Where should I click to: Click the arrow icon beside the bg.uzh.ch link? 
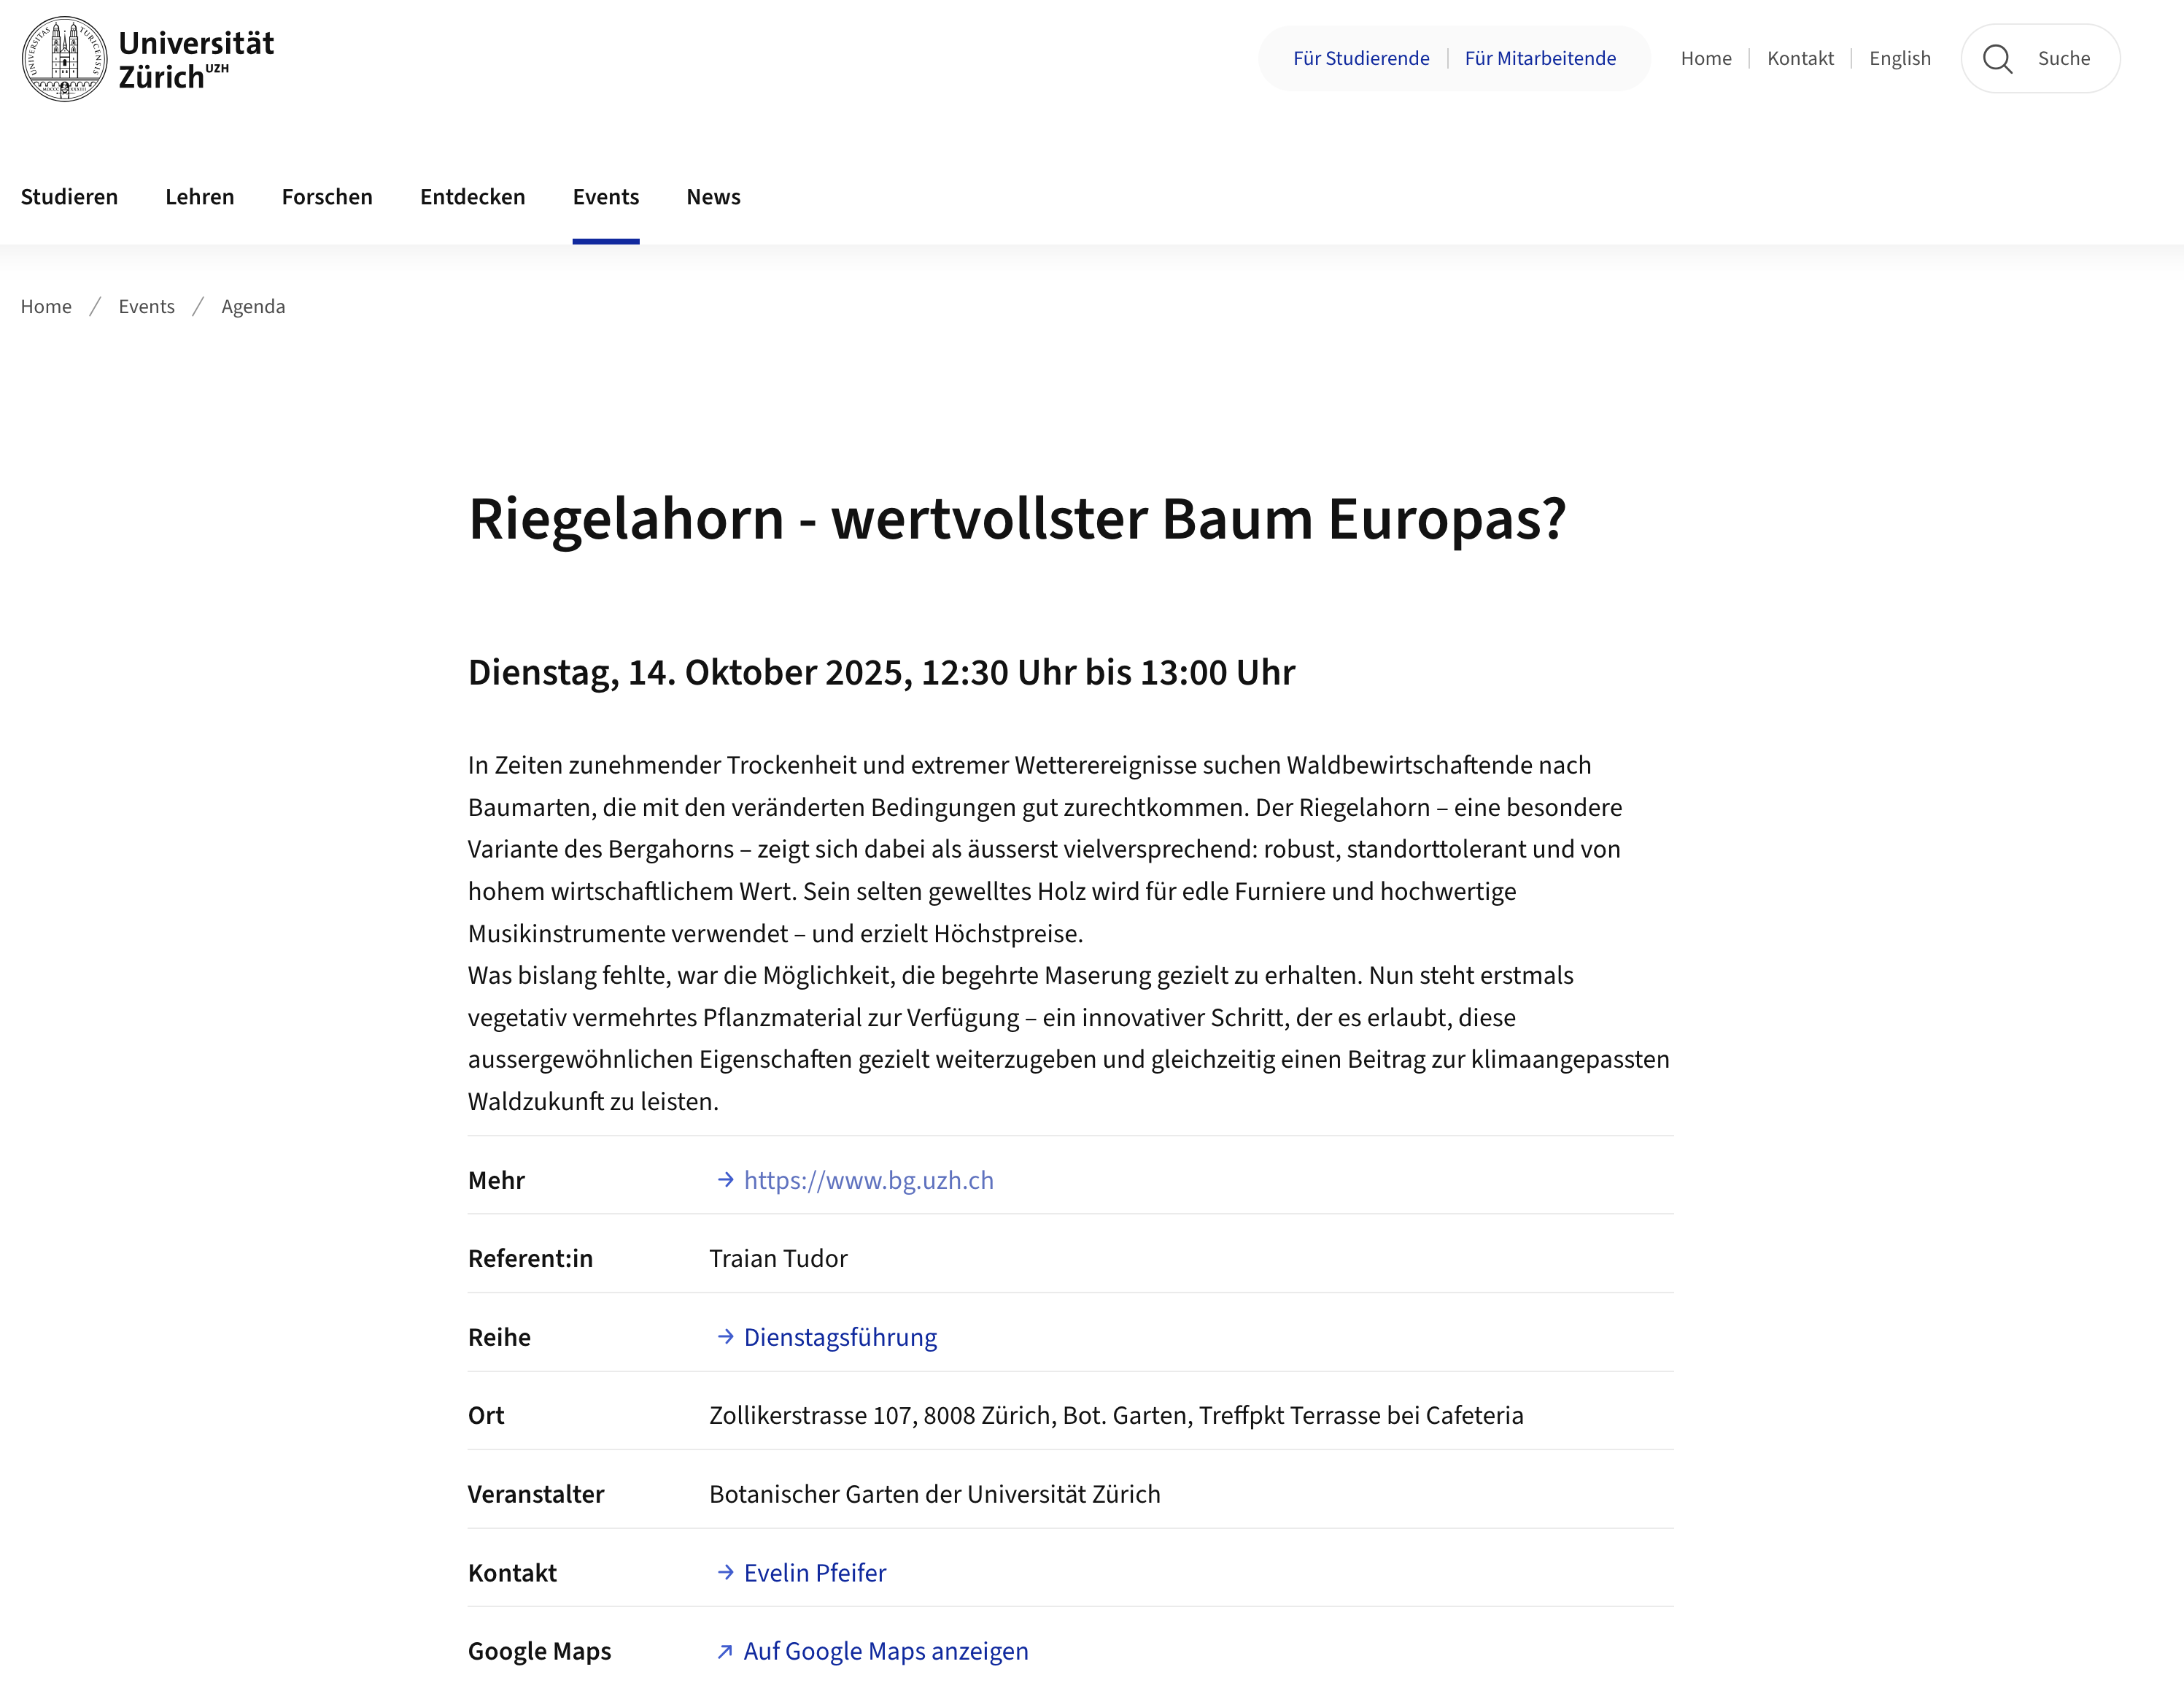tap(725, 1181)
